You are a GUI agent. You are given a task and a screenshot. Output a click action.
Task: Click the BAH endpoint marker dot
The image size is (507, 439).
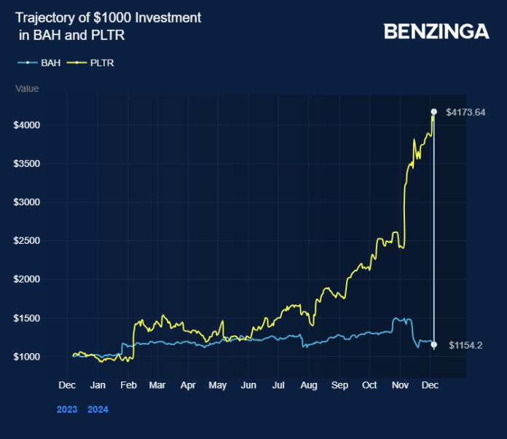click(x=434, y=344)
